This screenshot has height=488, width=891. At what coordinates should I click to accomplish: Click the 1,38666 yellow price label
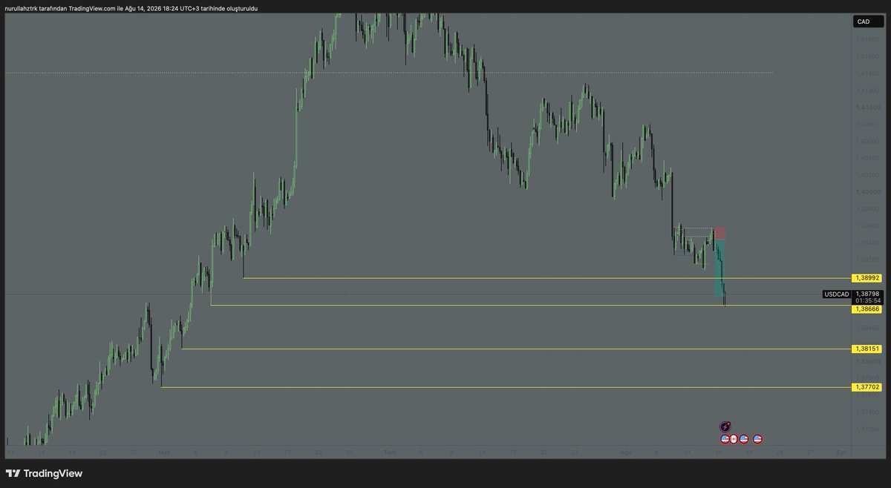pos(867,309)
